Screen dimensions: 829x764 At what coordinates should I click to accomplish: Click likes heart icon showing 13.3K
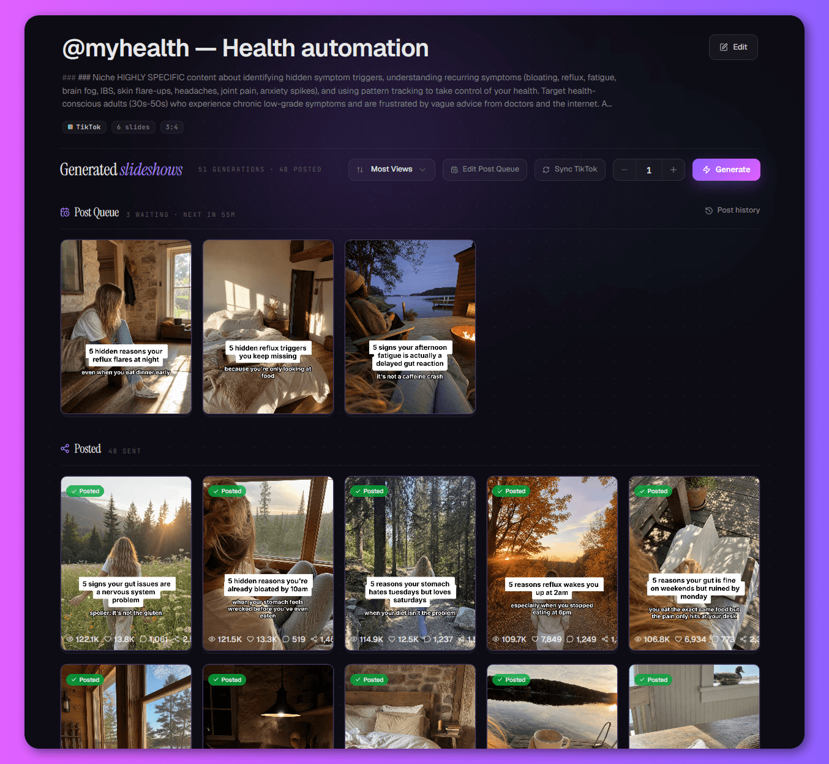click(250, 639)
